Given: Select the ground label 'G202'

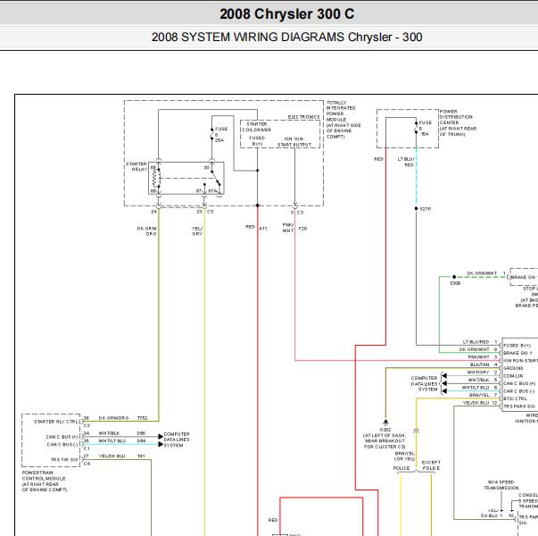Looking at the screenshot, I should pyautogui.click(x=385, y=430).
